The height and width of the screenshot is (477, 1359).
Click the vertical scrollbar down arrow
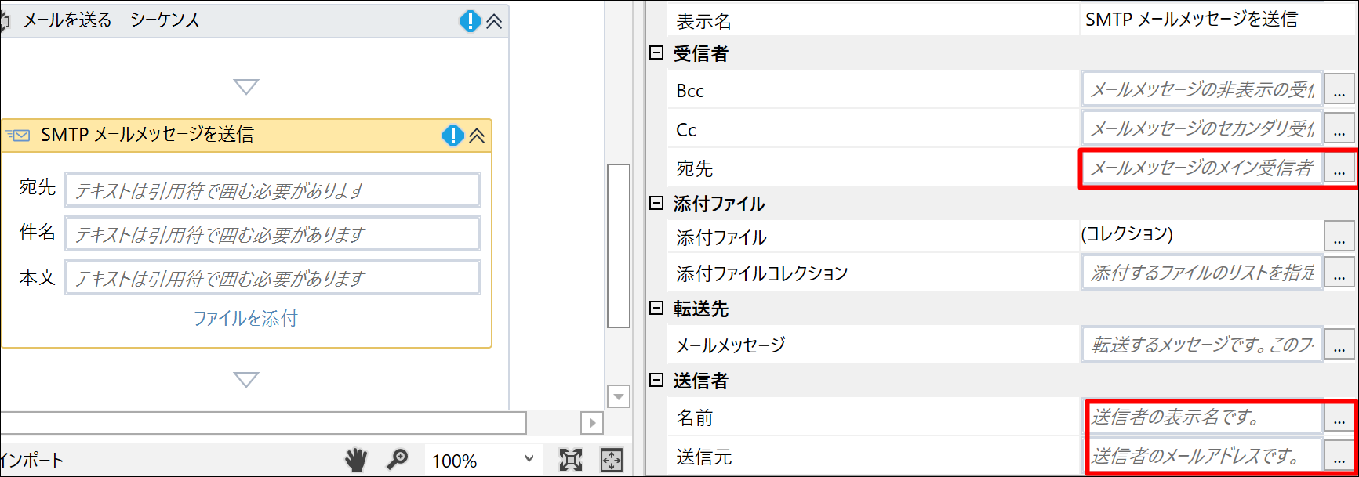click(x=619, y=396)
